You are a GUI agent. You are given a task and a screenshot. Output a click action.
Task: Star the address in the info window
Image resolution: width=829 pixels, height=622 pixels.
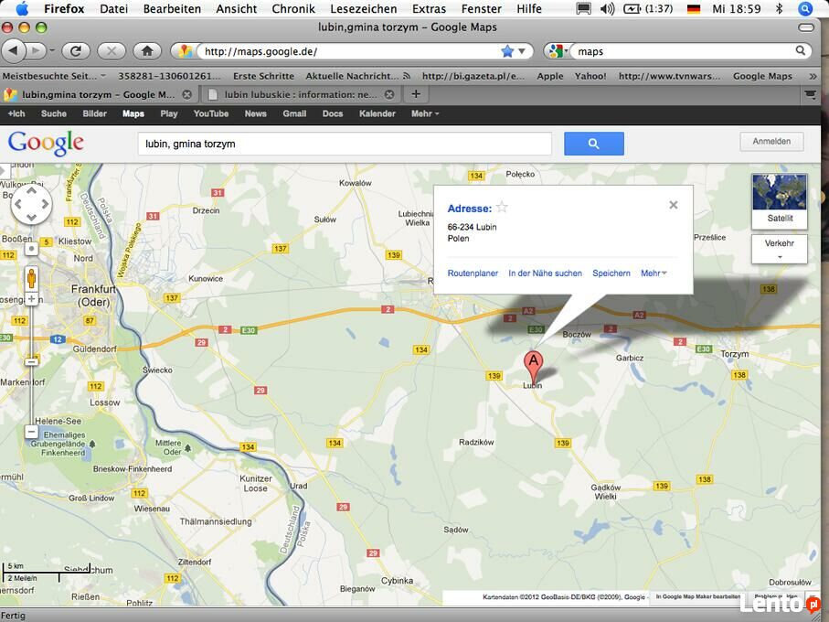[503, 208]
